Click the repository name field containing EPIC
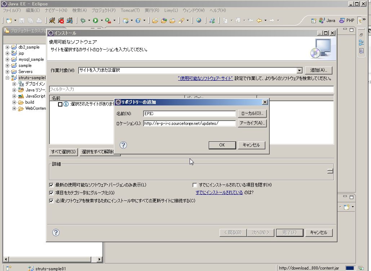Viewport: 371px width, 271px height. coord(189,114)
